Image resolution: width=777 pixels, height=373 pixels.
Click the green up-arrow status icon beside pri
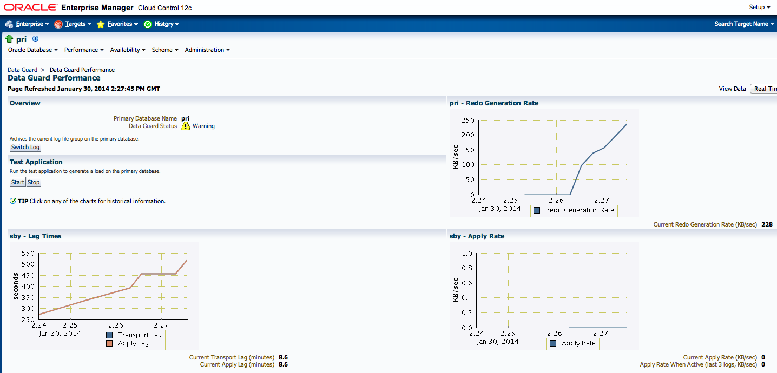(9, 39)
